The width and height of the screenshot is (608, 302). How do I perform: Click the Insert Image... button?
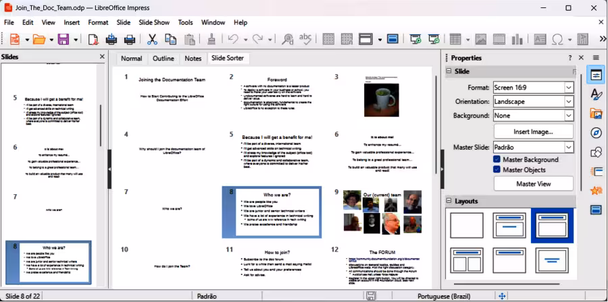click(x=534, y=131)
